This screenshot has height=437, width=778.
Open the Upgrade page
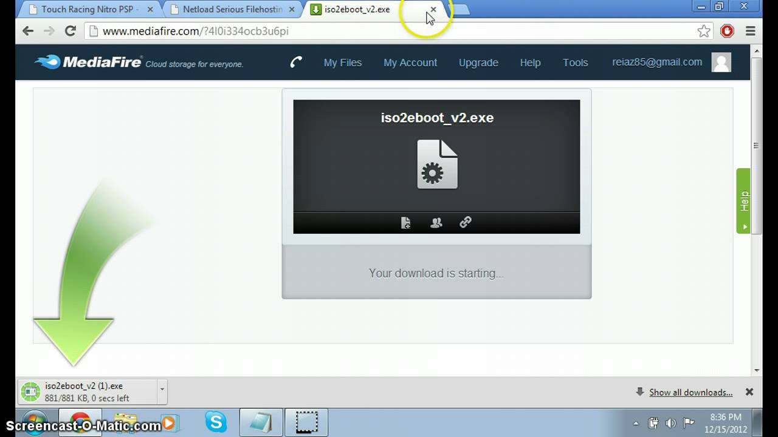[x=478, y=63]
